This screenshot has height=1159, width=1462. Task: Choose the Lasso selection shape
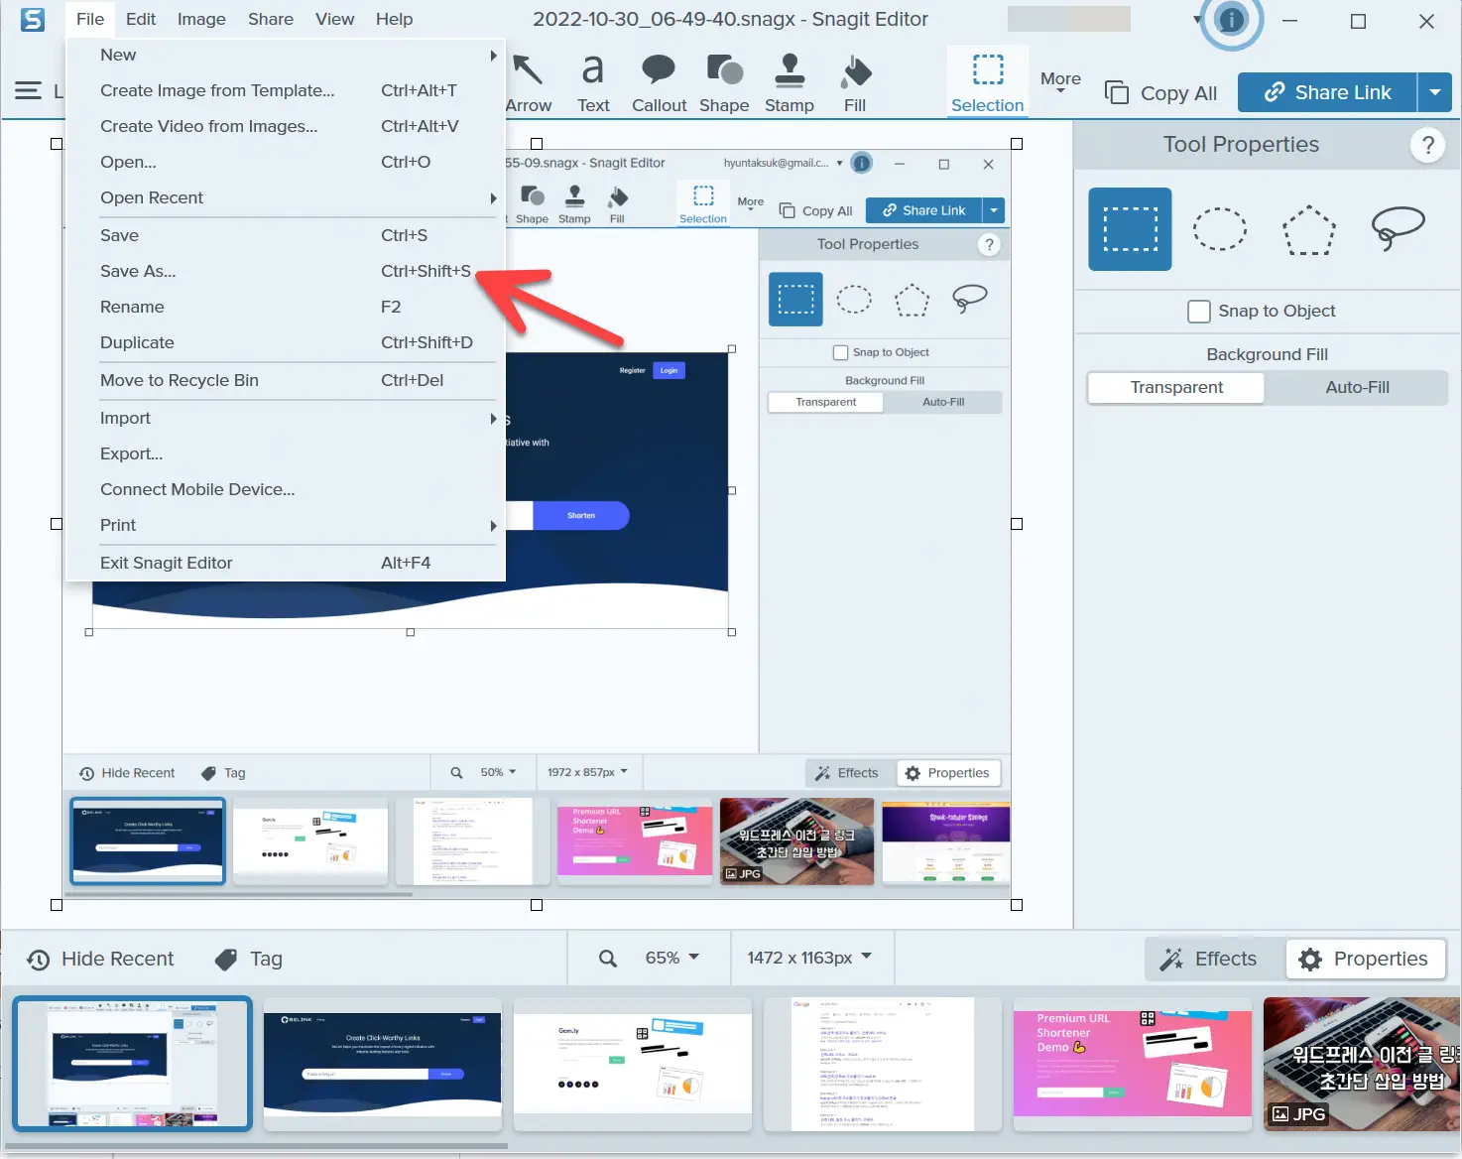point(1398,229)
